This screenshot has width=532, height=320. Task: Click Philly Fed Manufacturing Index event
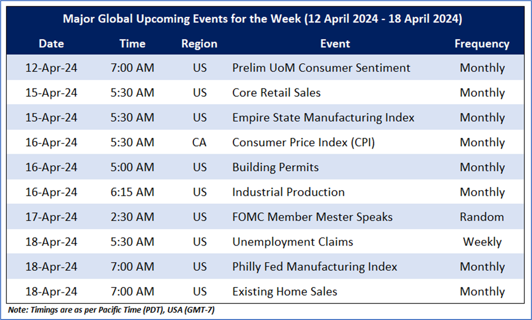315,267
